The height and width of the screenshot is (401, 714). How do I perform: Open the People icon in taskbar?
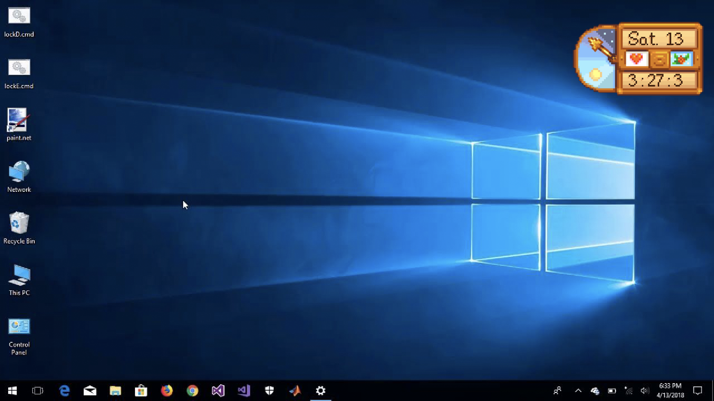(557, 391)
